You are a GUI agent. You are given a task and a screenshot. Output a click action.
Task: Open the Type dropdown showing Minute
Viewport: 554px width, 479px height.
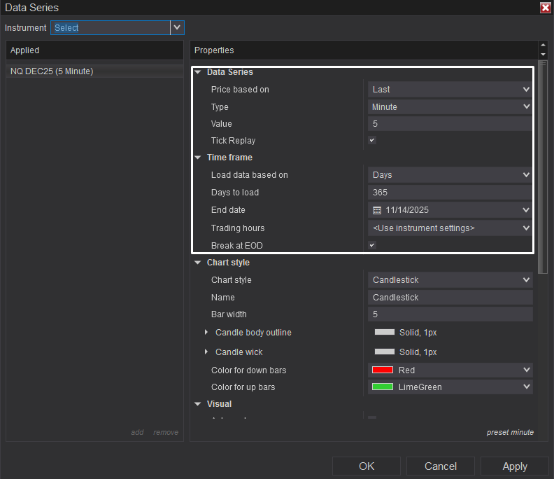point(450,107)
